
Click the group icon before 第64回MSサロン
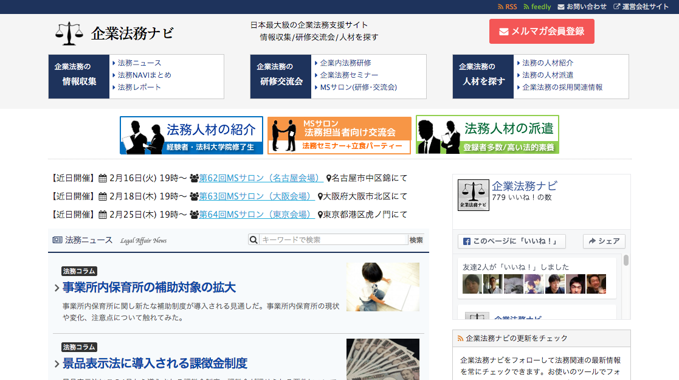[x=194, y=215]
